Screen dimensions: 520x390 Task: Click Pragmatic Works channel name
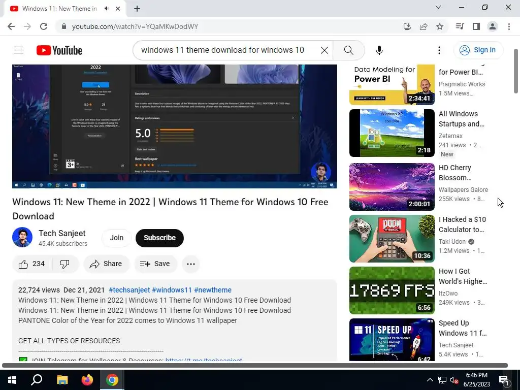(462, 84)
